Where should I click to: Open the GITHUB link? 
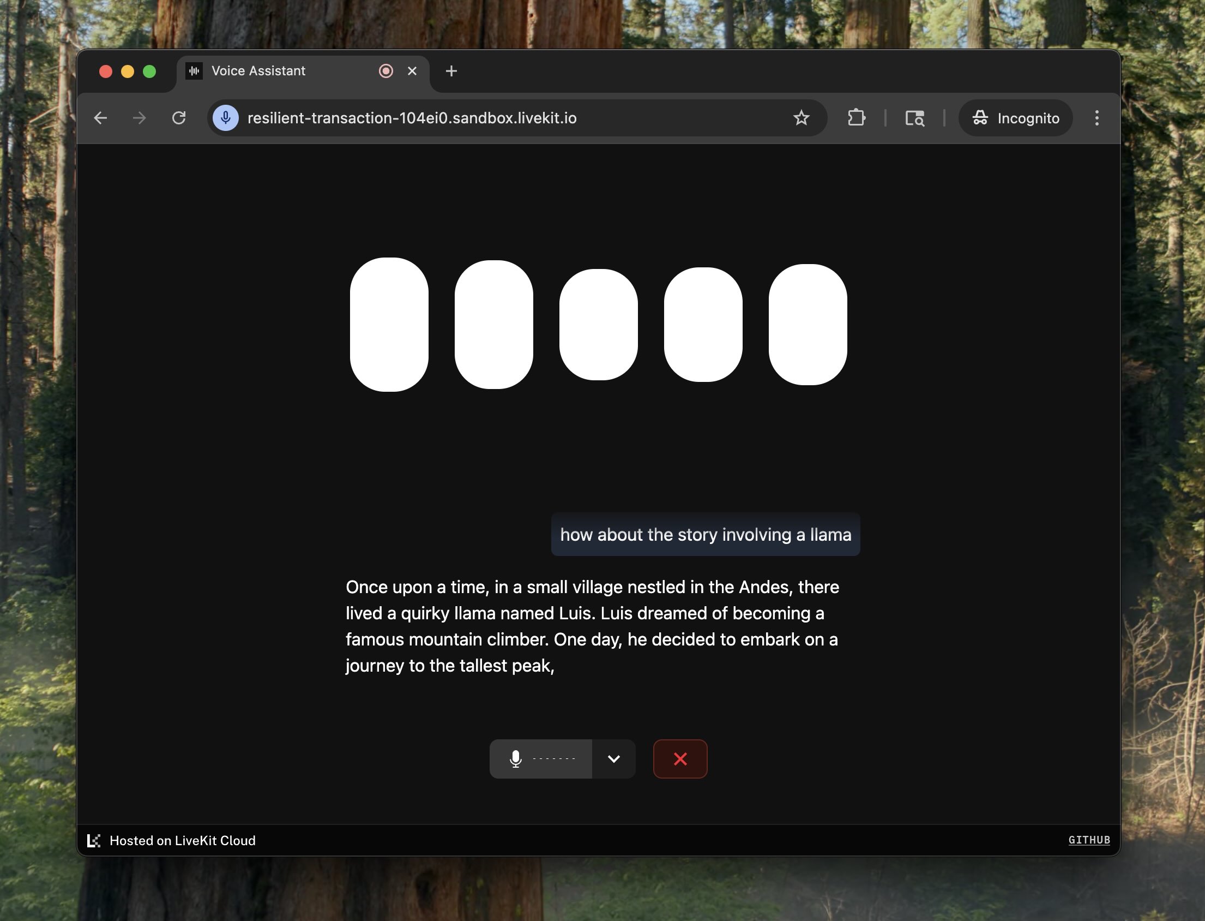tap(1088, 840)
